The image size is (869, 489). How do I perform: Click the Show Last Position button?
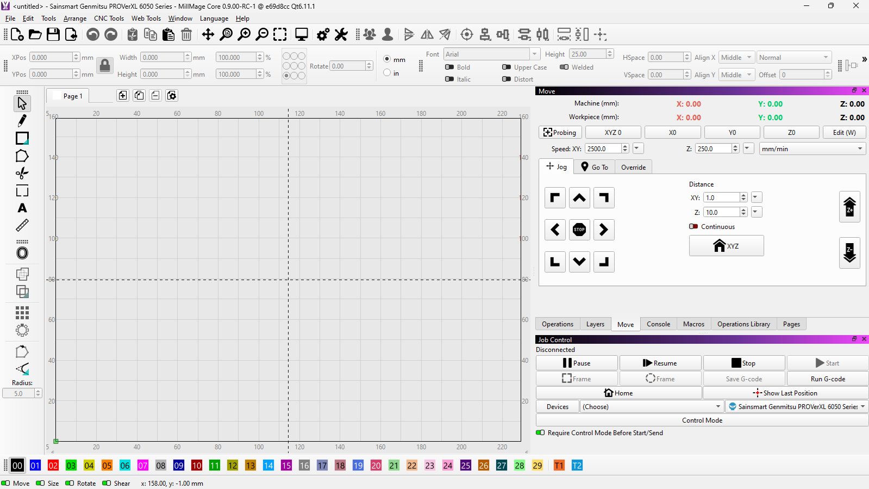point(785,393)
